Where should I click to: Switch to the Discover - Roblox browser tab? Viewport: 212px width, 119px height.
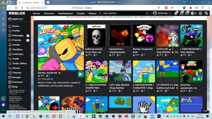point(30,3)
